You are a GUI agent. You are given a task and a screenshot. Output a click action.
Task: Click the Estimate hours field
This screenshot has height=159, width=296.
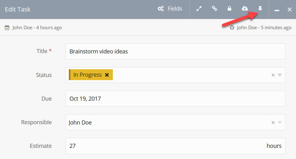click(164, 146)
